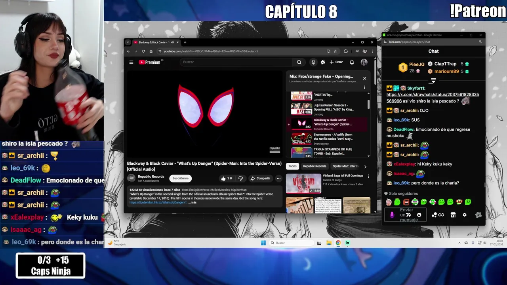
Task: Open Mix playlist three-dot options
Action: [365, 87]
